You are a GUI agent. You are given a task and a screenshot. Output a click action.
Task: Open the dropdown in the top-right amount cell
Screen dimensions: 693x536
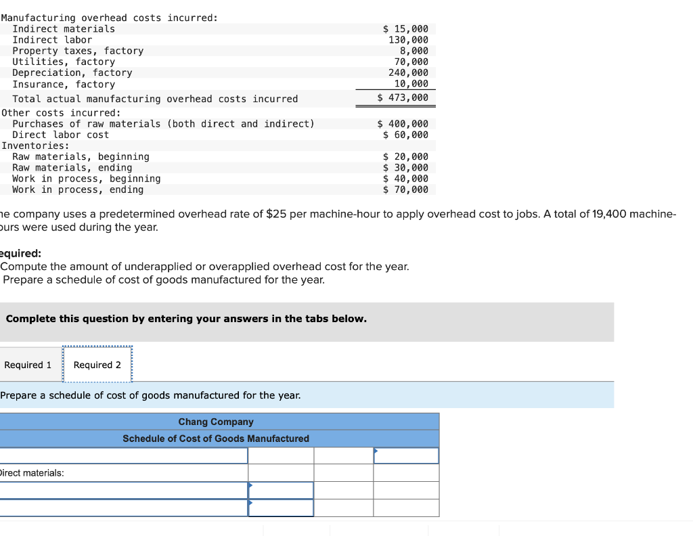pyautogui.click(x=406, y=455)
